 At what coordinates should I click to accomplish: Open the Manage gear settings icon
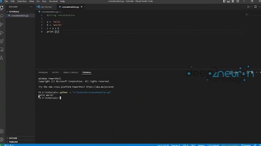tap(2, 140)
